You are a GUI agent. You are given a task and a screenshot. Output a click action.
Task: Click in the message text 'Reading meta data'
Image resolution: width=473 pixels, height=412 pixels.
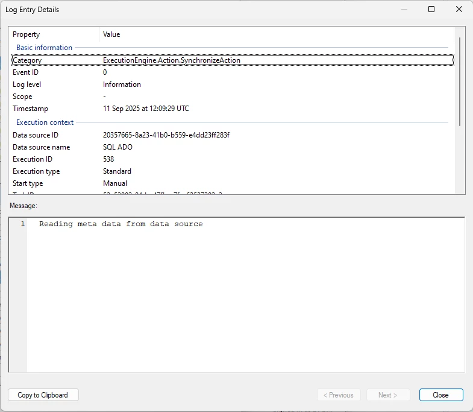(68, 224)
